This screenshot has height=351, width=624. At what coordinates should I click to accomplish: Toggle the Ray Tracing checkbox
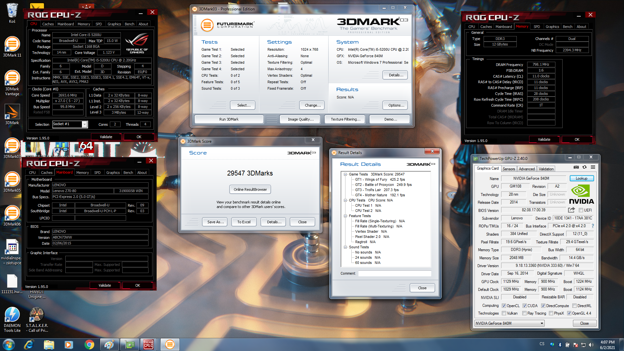click(524, 313)
